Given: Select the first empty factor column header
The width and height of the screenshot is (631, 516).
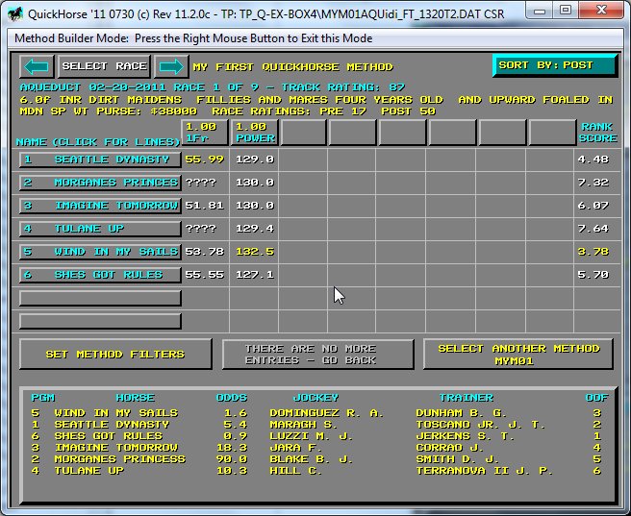Looking at the screenshot, I should [303, 133].
